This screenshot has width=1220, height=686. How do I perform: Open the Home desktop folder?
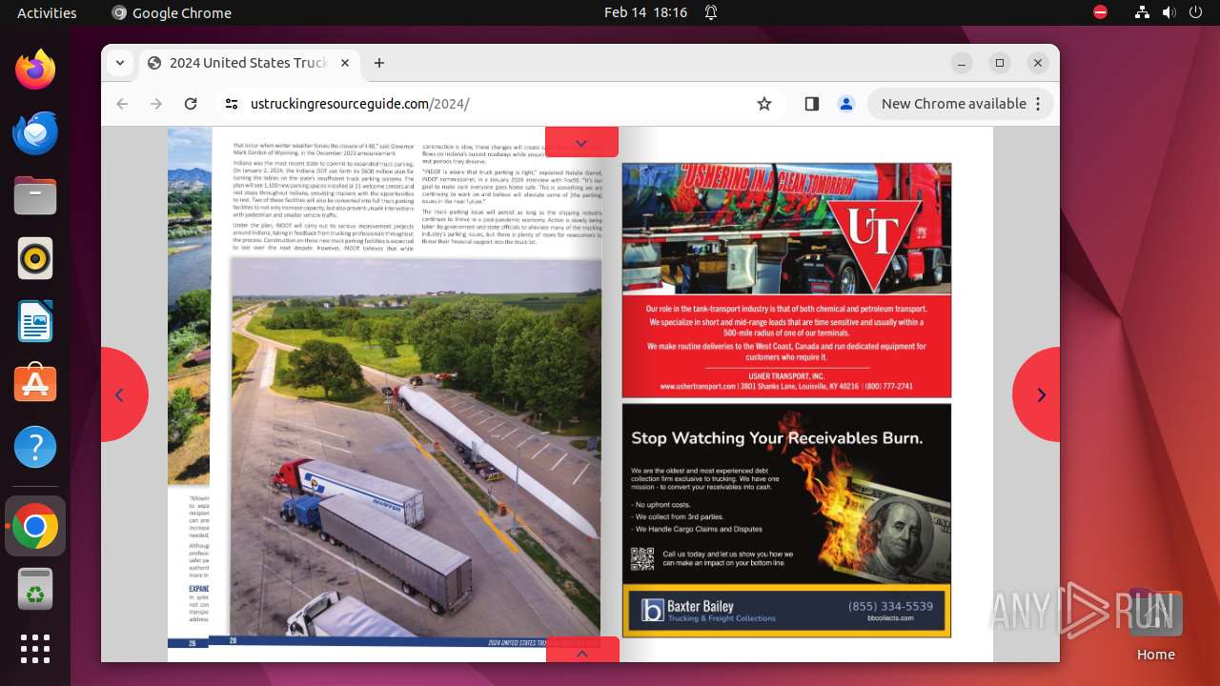tap(1155, 623)
